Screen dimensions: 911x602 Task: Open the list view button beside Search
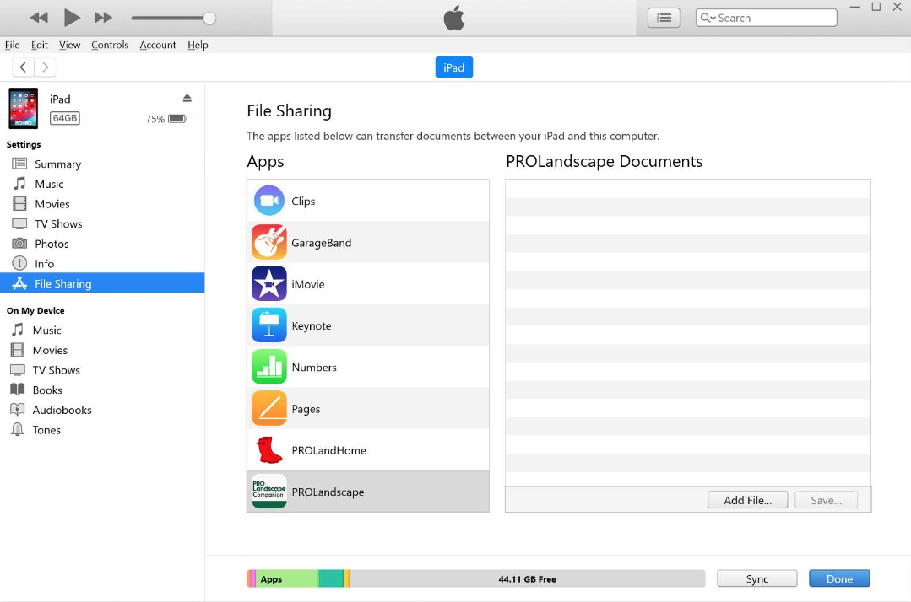[664, 18]
